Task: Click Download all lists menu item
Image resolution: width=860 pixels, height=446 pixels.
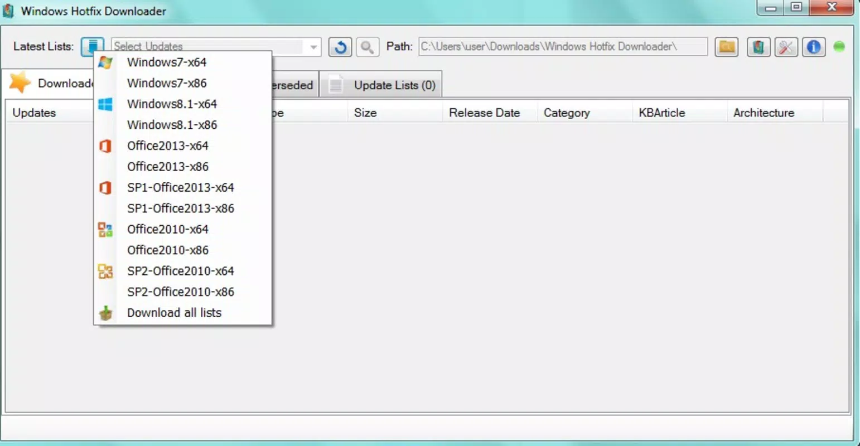Action: [183, 313]
